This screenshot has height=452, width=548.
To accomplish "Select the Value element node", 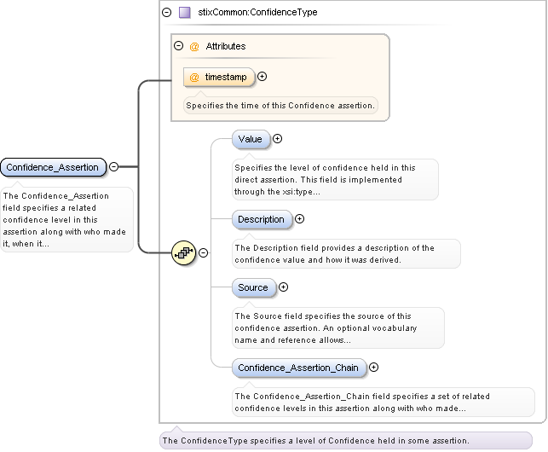I will coord(251,139).
